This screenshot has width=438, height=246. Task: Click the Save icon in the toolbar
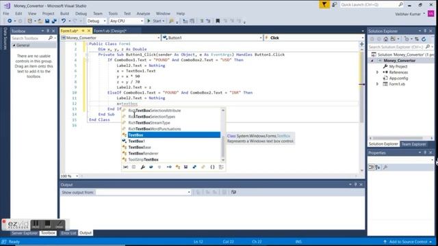[x=47, y=21]
